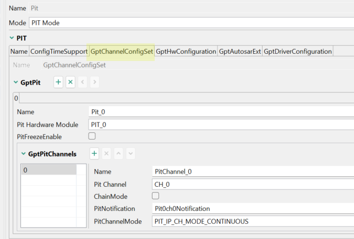
Task: Select channel 0 in GptPitChannels list
Action: pos(48,170)
